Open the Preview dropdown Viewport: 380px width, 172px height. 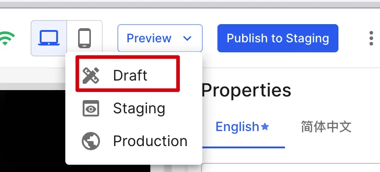[x=160, y=38]
